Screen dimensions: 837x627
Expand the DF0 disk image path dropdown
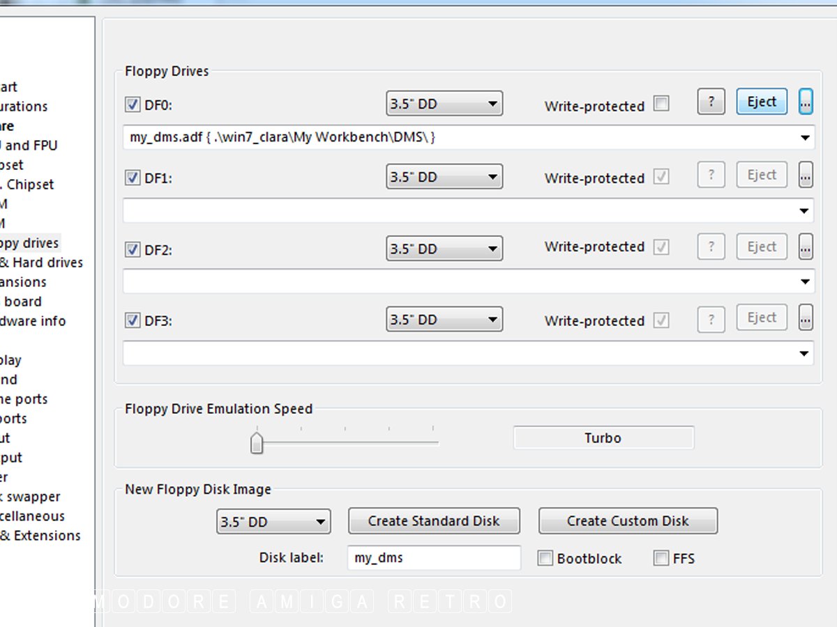click(805, 138)
